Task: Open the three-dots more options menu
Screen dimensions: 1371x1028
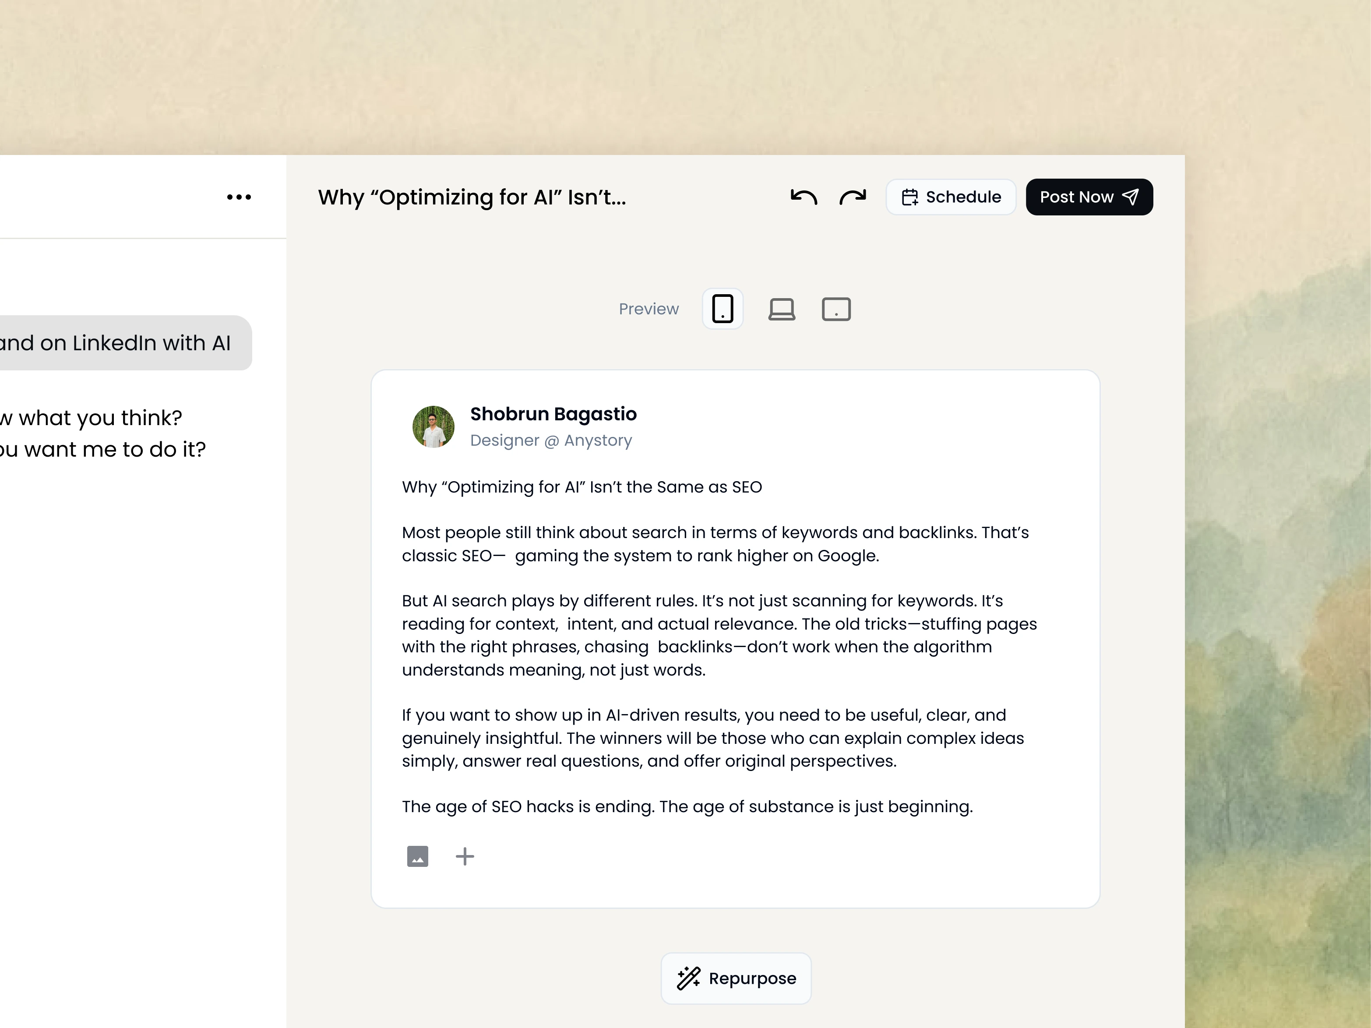Action: coord(239,197)
